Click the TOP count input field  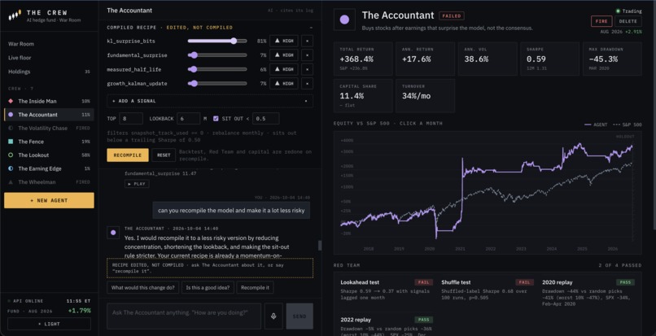(x=131, y=119)
